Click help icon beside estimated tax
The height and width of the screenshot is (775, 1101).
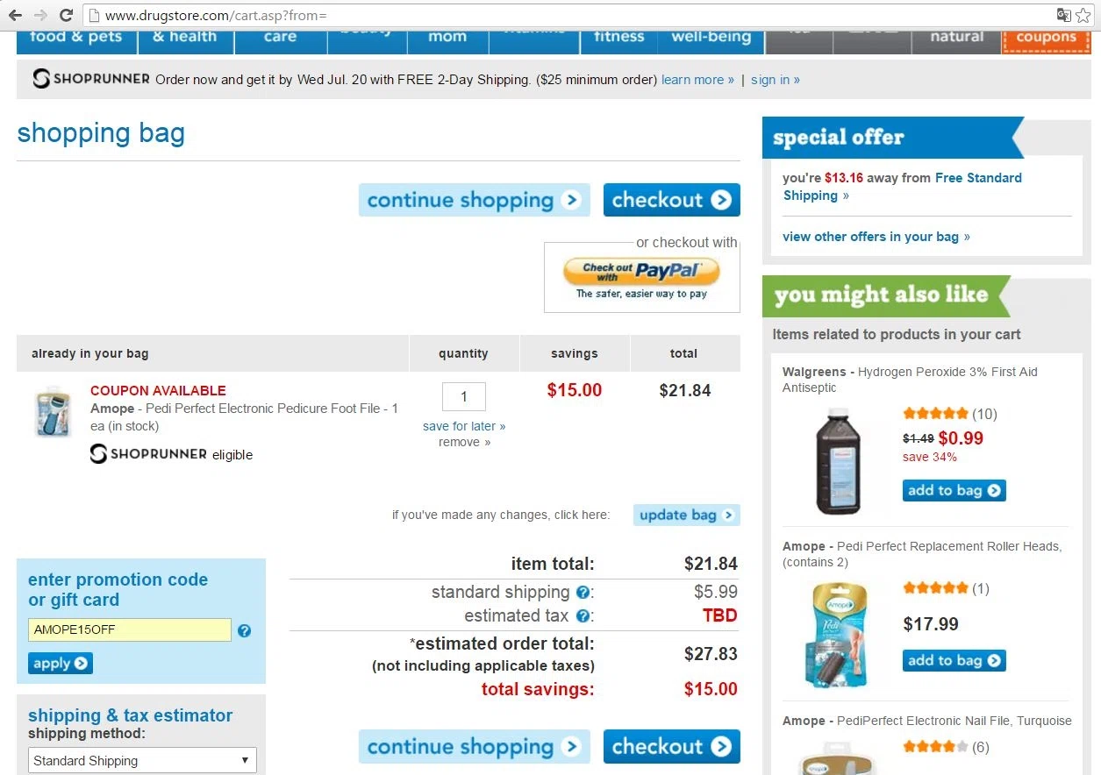point(583,616)
